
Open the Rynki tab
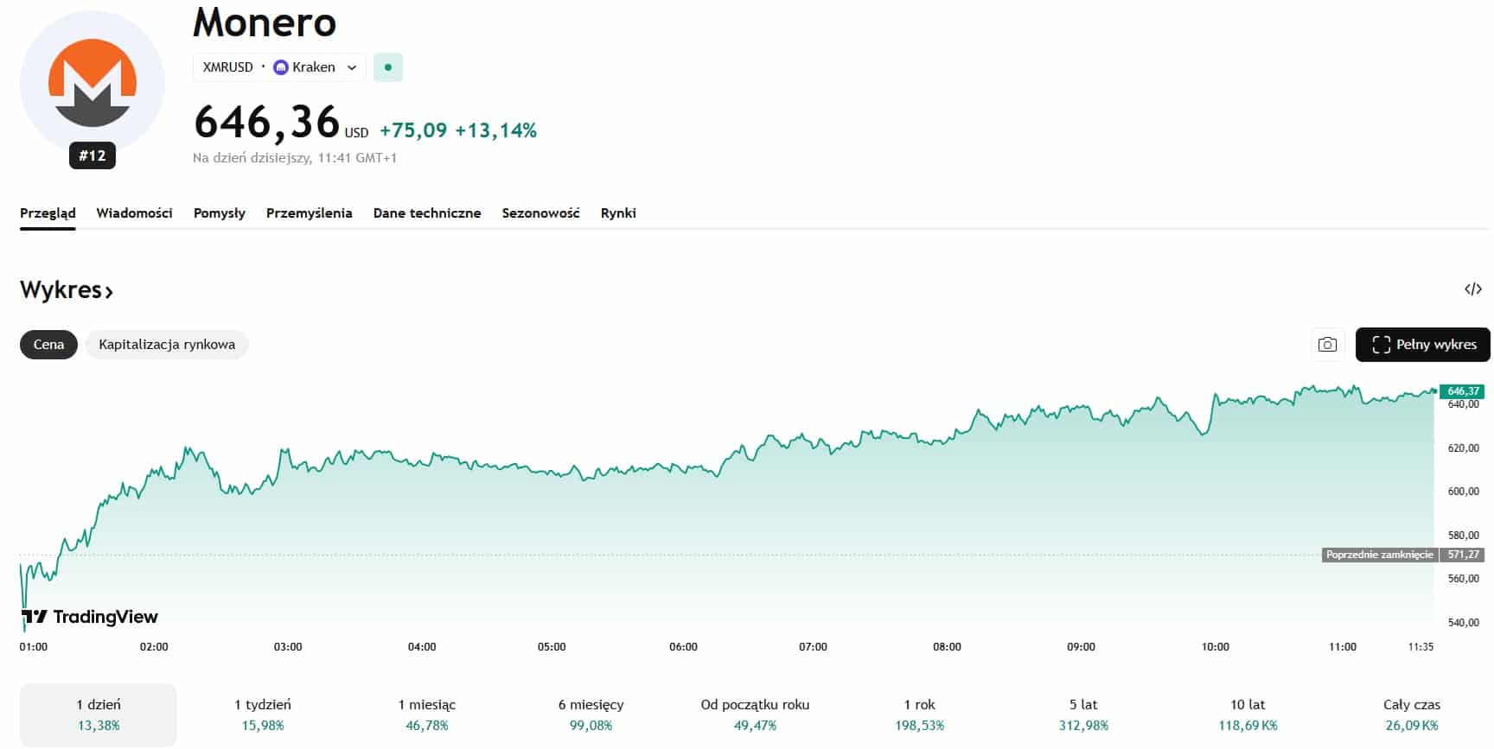click(618, 213)
